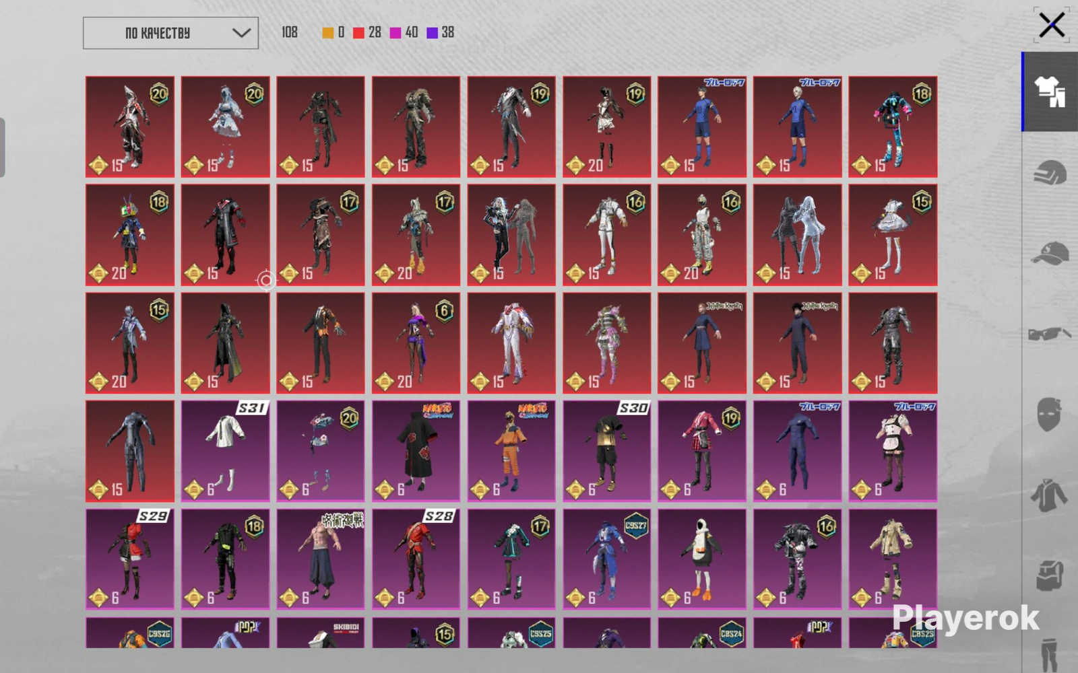1078x673 pixels.
Task: Choose the furry beige mythic outfit
Action: 416,127
